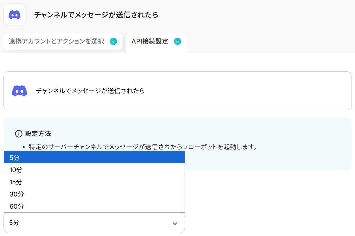Screen dimensions: 355x236
Task: Switch to the API接続設定 tab
Action: pyautogui.click(x=150, y=42)
